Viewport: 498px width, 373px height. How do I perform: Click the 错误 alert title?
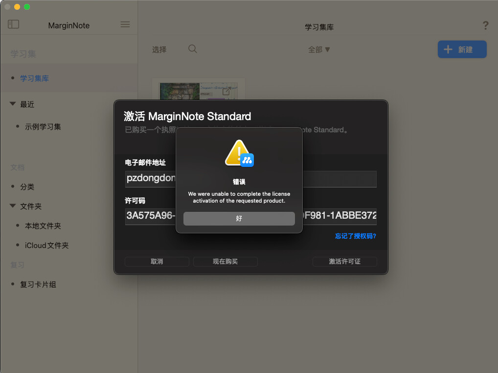[x=239, y=182]
